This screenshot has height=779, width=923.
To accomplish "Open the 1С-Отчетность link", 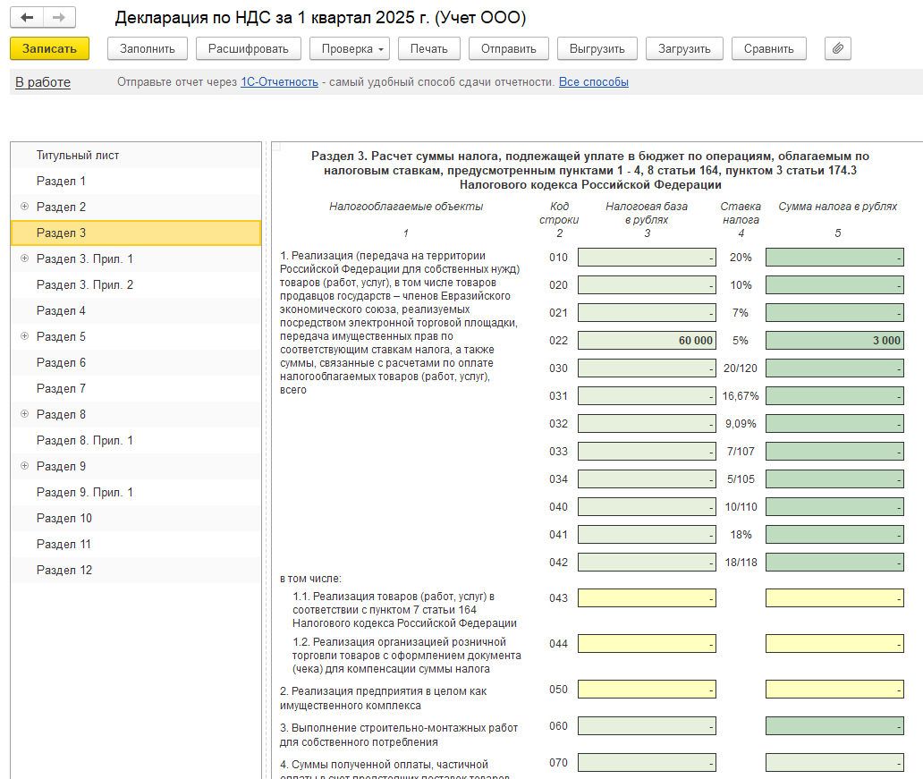I will (x=279, y=82).
